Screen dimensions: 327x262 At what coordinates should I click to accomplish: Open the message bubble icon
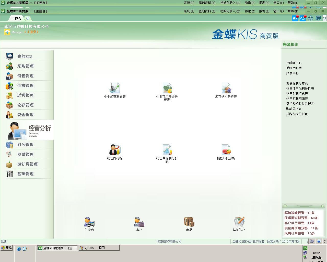tap(318, 18)
